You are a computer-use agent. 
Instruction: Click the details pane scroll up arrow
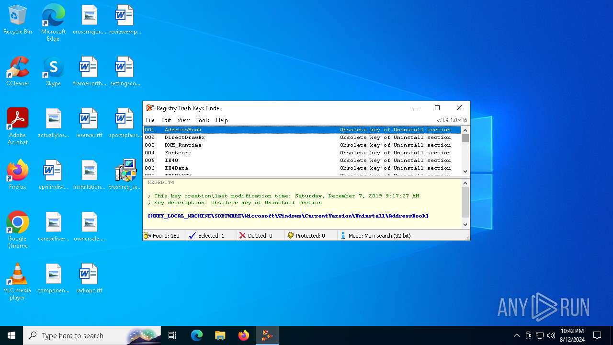click(x=465, y=183)
